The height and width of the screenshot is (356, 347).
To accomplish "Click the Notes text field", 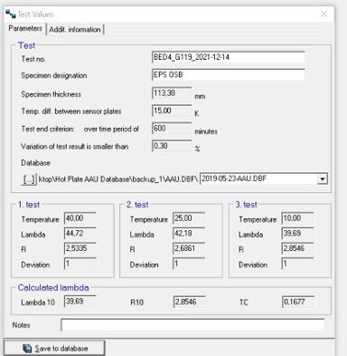I will click(x=192, y=325).
